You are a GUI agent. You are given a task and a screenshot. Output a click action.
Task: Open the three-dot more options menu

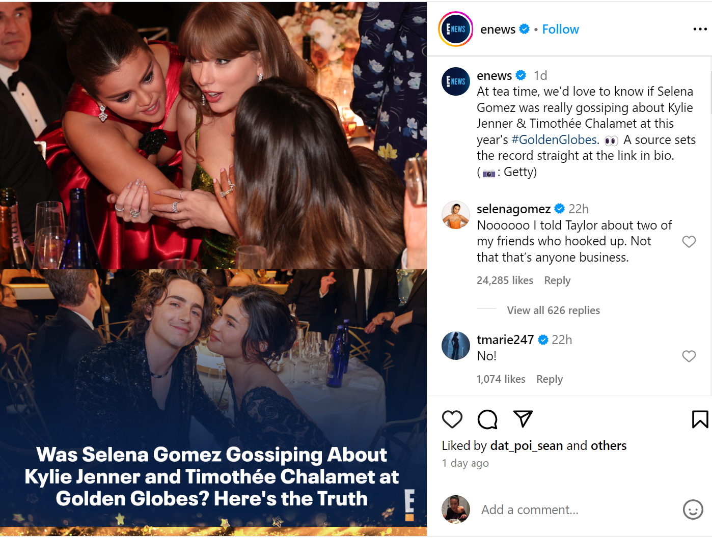pos(700,29)
